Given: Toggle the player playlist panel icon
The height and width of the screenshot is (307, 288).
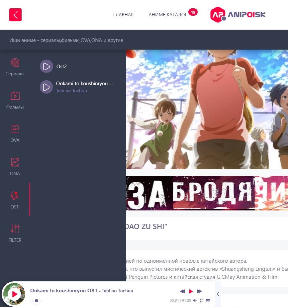Looking at the screenshot, I should click(x=208, y=300).
